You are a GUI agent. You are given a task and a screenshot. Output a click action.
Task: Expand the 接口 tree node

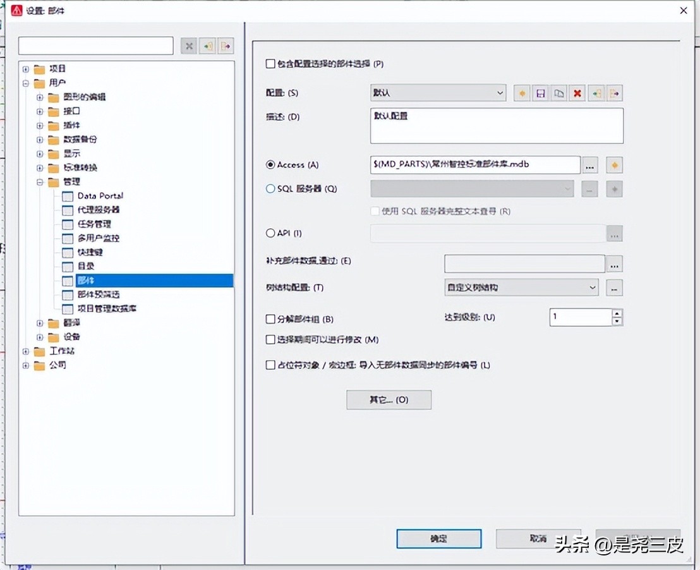[40, 112]
